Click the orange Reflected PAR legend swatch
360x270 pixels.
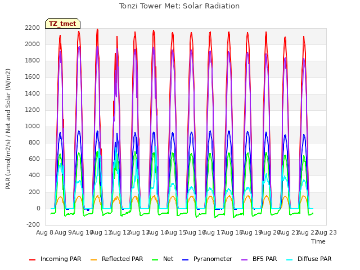click(94, 260)
